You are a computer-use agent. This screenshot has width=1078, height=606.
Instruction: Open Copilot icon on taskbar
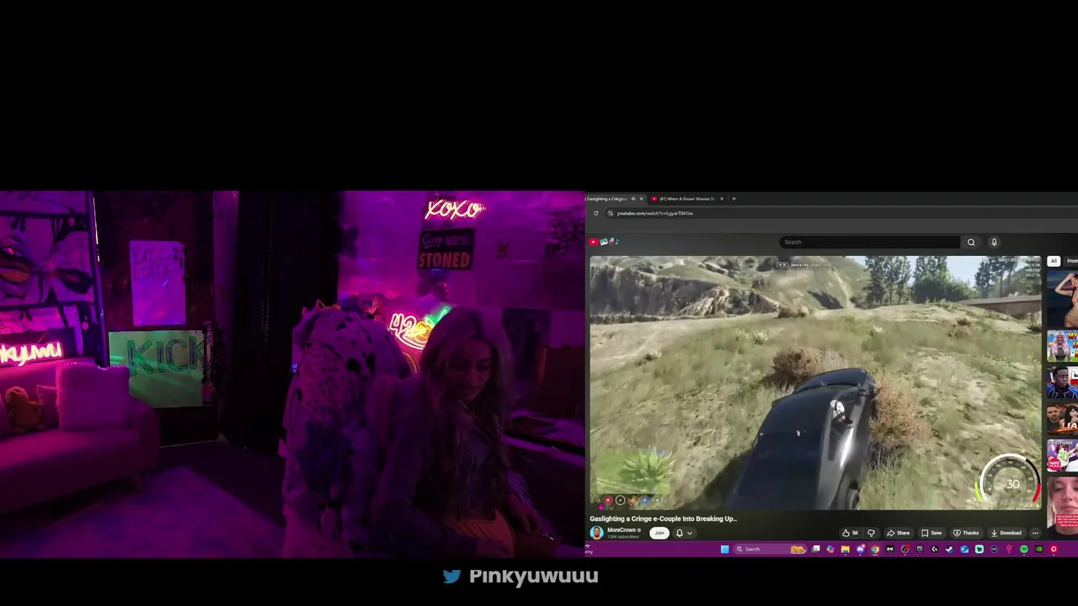click(x=830, y=549)
